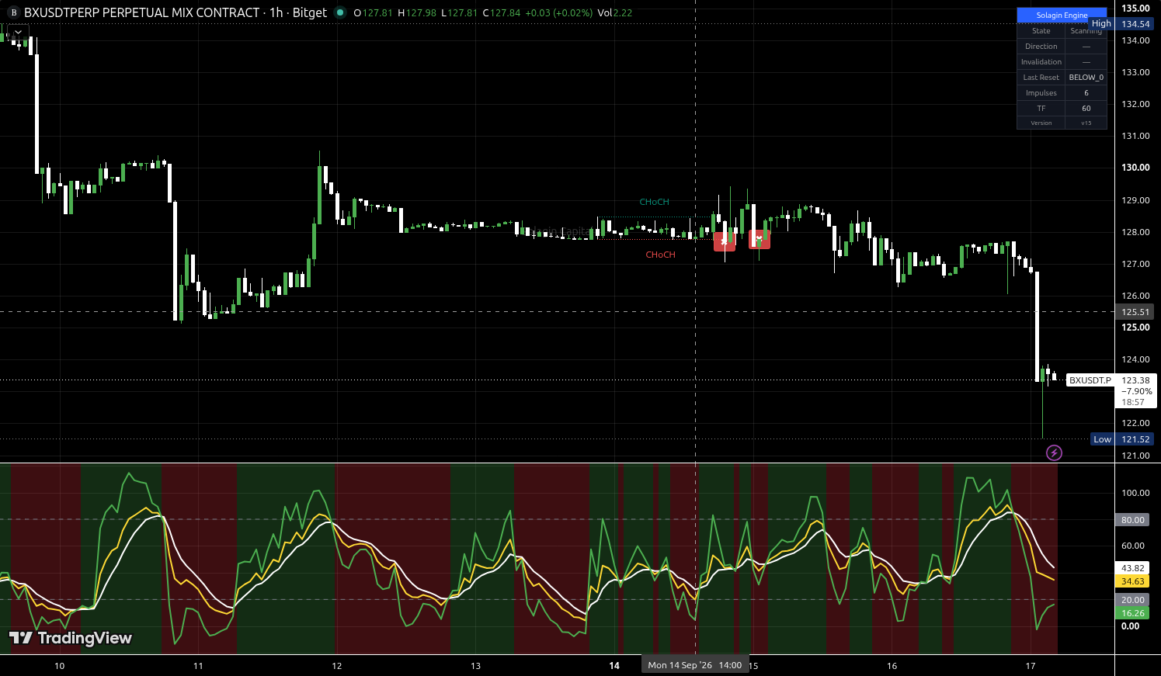Collapse the indicator legend chevron

pyautogui.click(x=19, y=33)
